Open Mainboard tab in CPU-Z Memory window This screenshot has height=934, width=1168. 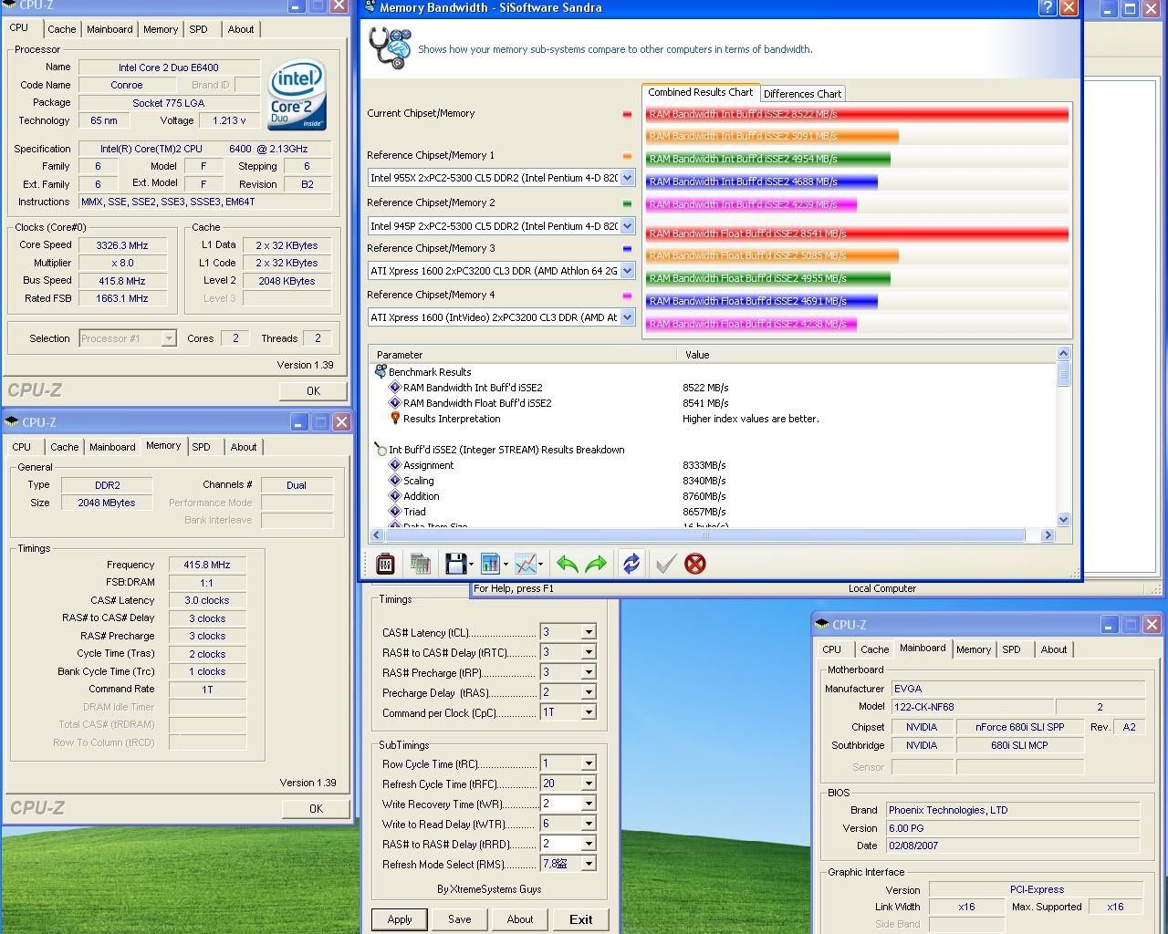point(112,447)
